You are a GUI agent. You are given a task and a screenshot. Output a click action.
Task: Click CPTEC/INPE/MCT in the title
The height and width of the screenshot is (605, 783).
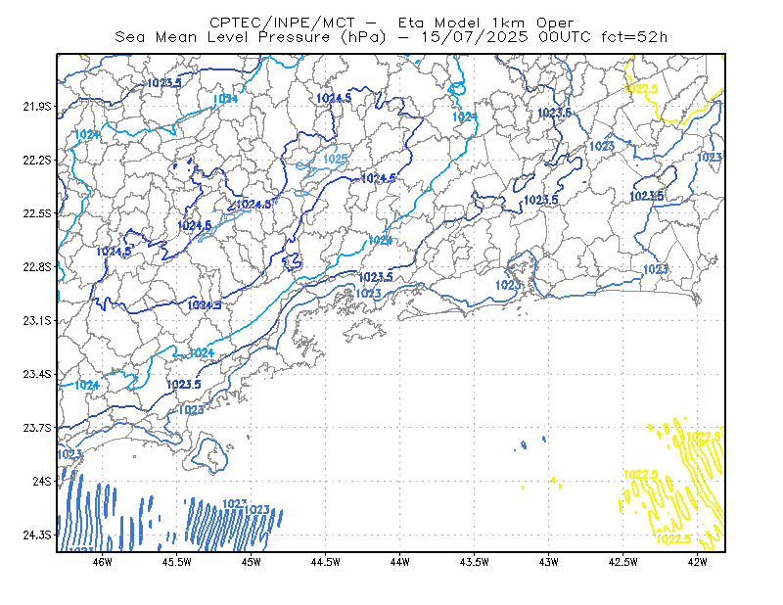(282, 23)
